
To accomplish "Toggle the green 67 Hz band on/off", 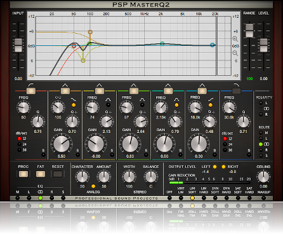I will click(x=134, y=91).
